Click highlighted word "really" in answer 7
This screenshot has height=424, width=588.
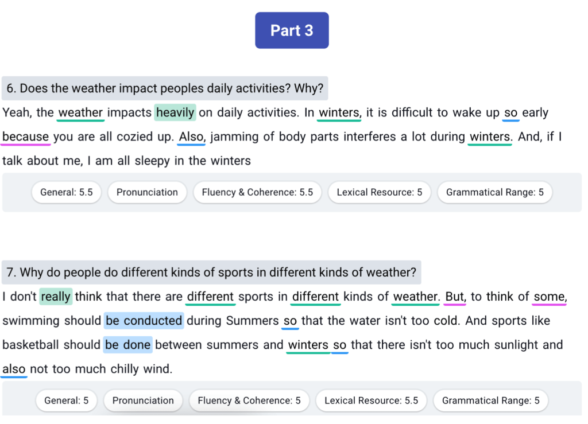tap(56, 297)
